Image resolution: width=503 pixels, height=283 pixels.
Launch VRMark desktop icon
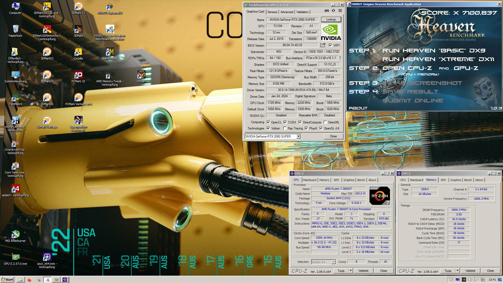tap(141, 76)
